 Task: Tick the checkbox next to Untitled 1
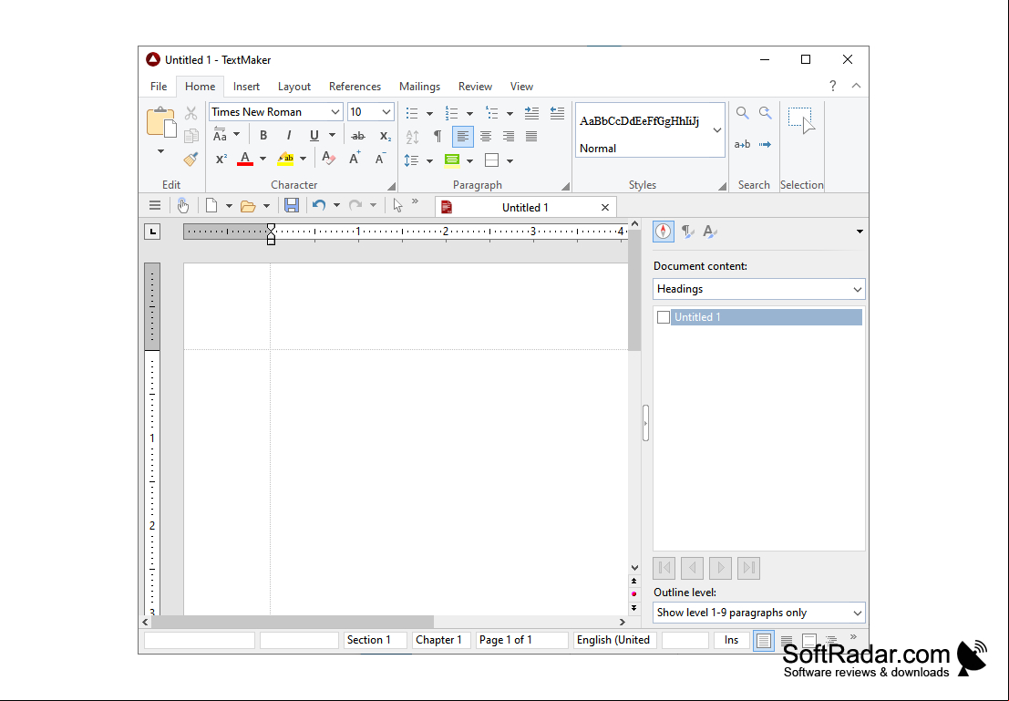pyautogui.click(x=664, y=317)
